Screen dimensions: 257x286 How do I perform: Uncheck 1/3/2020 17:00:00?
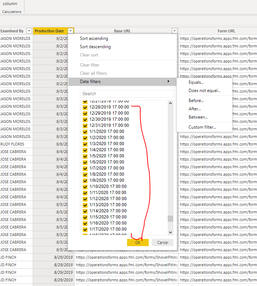click(x=85, y=144)
